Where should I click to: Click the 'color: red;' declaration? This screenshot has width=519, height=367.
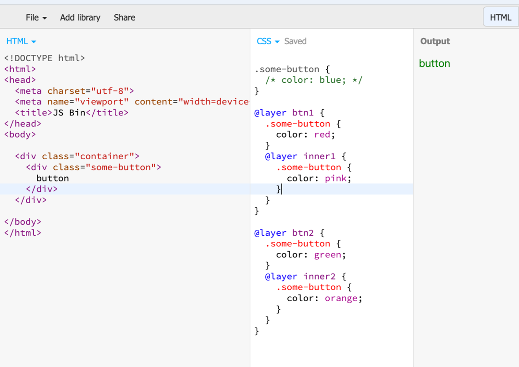306,135
